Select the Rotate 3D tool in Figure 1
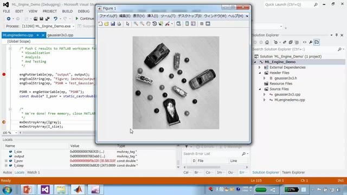Image resolution: width=347 pixels, height=195 pixels. coord(155,24)
